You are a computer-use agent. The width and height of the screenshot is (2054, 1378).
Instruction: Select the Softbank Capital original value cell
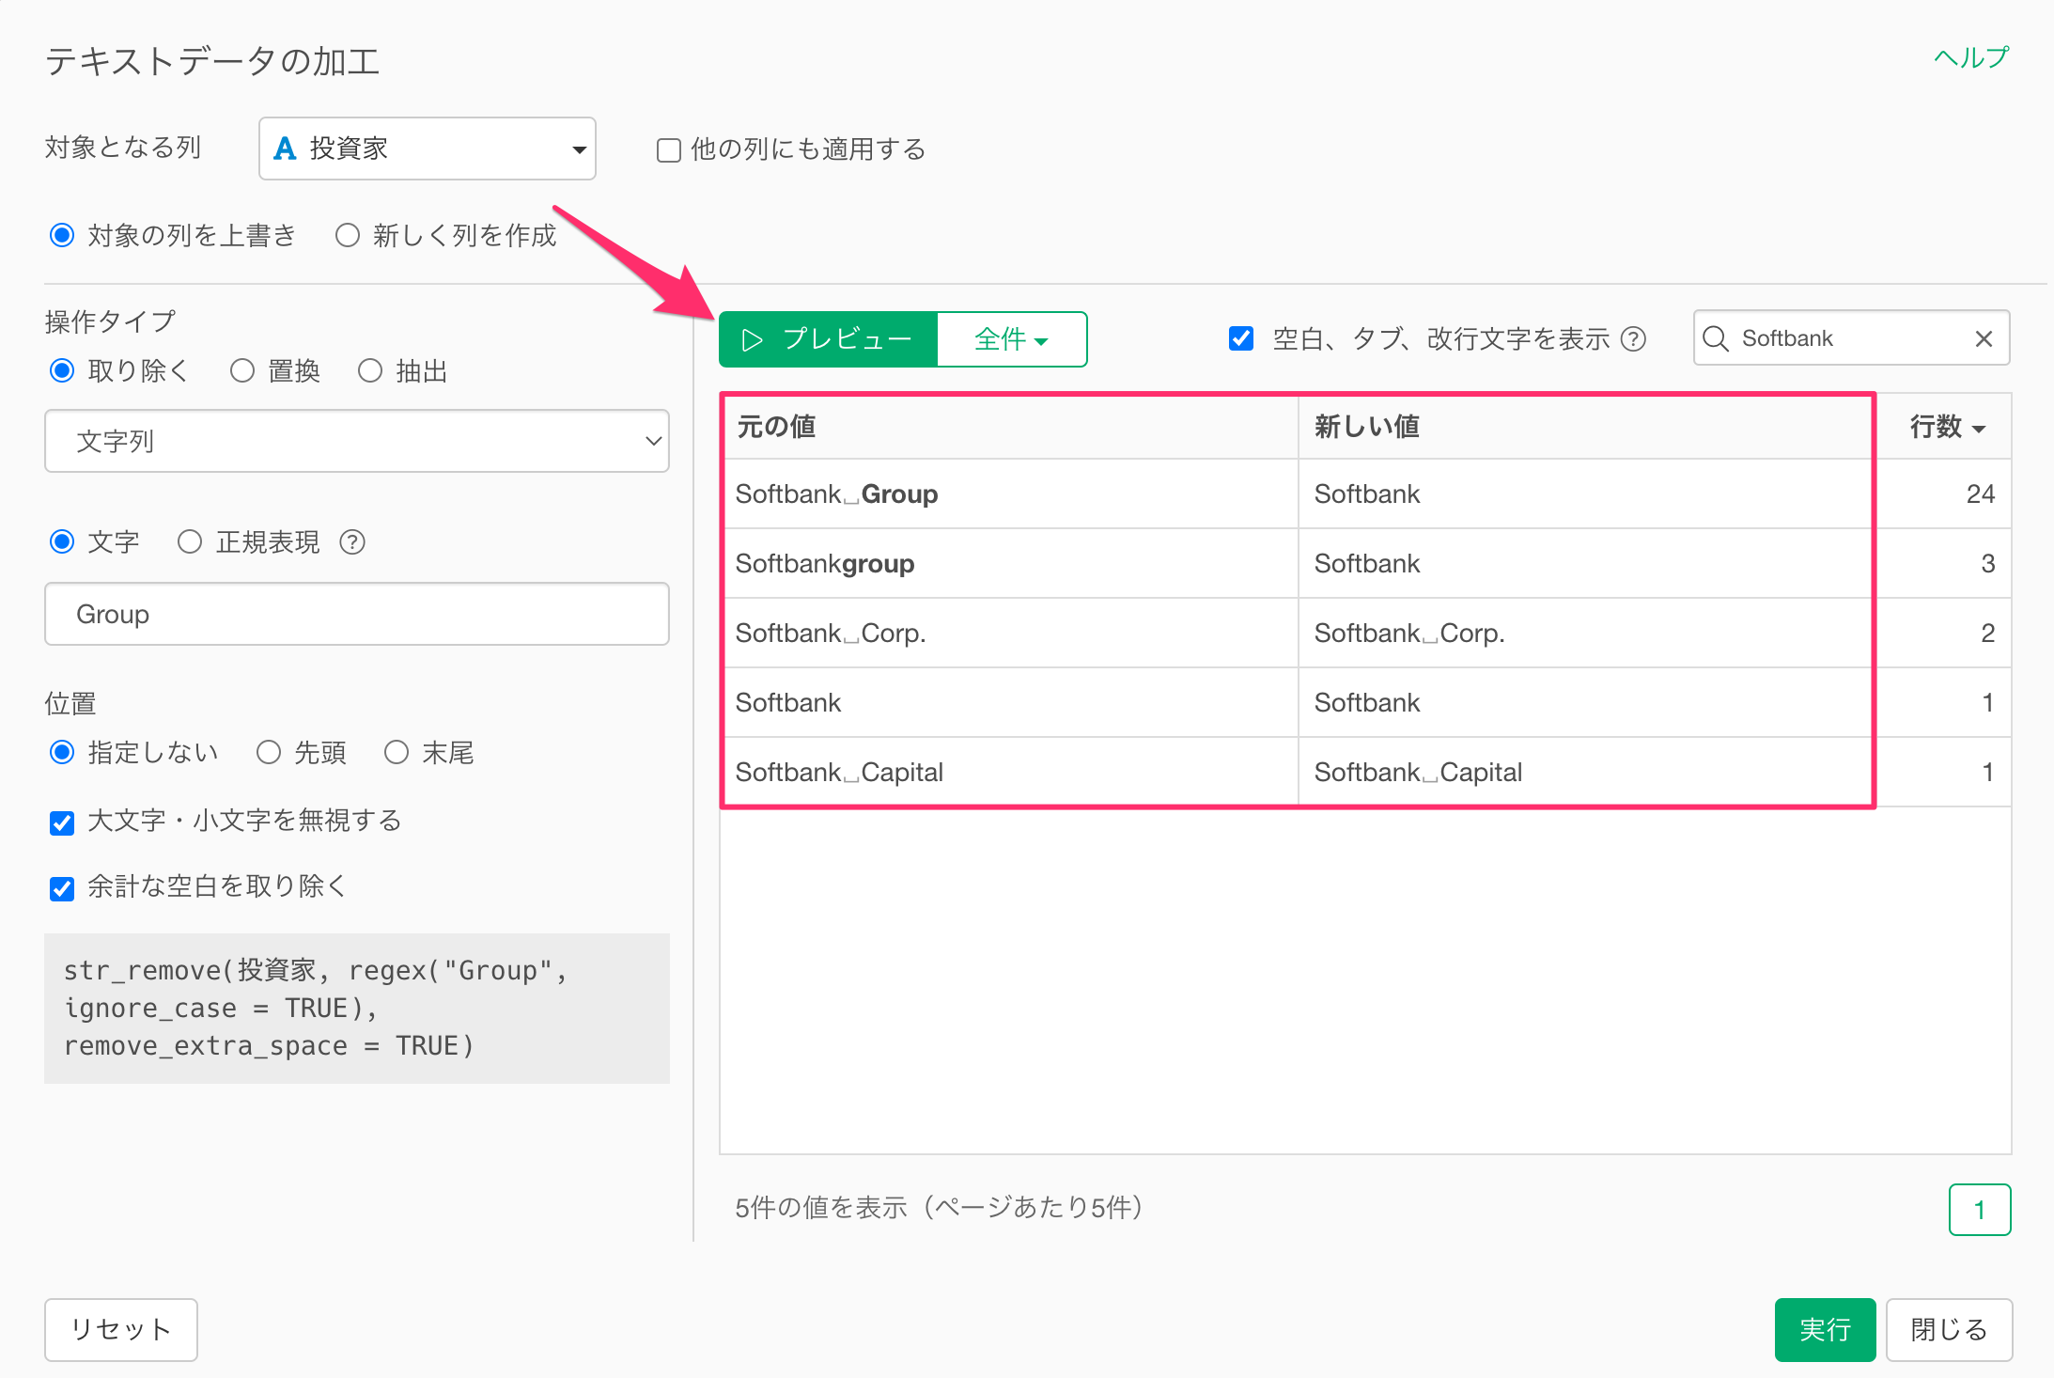[x=1009, y=772]
